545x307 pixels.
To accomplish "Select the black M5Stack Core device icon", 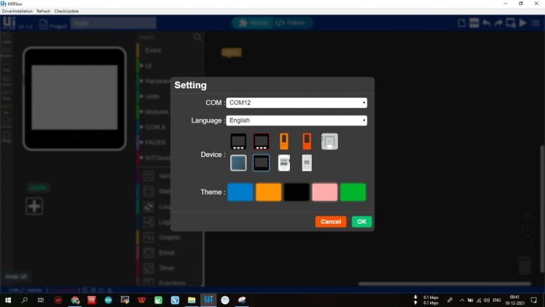I will click(238, 141).
